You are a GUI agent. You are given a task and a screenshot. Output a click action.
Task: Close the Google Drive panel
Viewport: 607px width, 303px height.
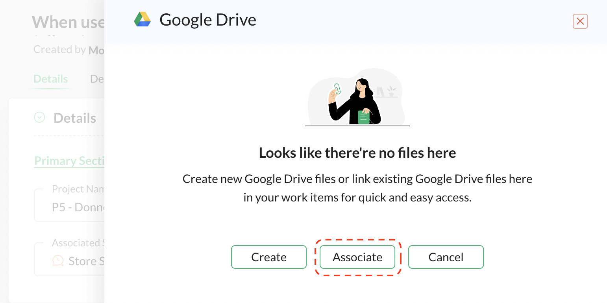[580, 21]
